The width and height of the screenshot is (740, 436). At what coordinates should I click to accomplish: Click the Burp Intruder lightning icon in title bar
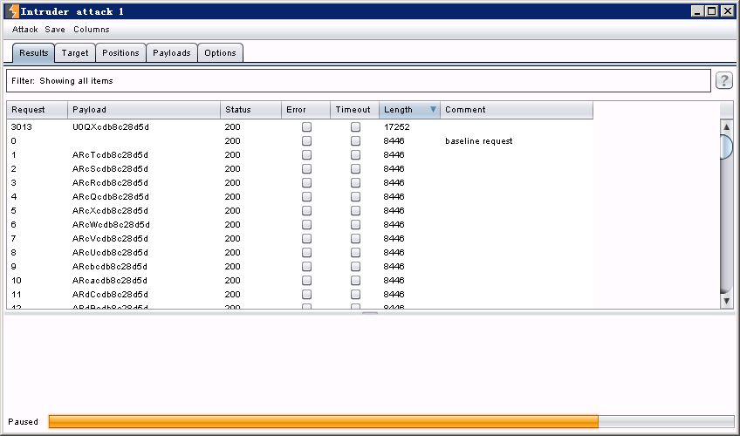coord(11,11)
